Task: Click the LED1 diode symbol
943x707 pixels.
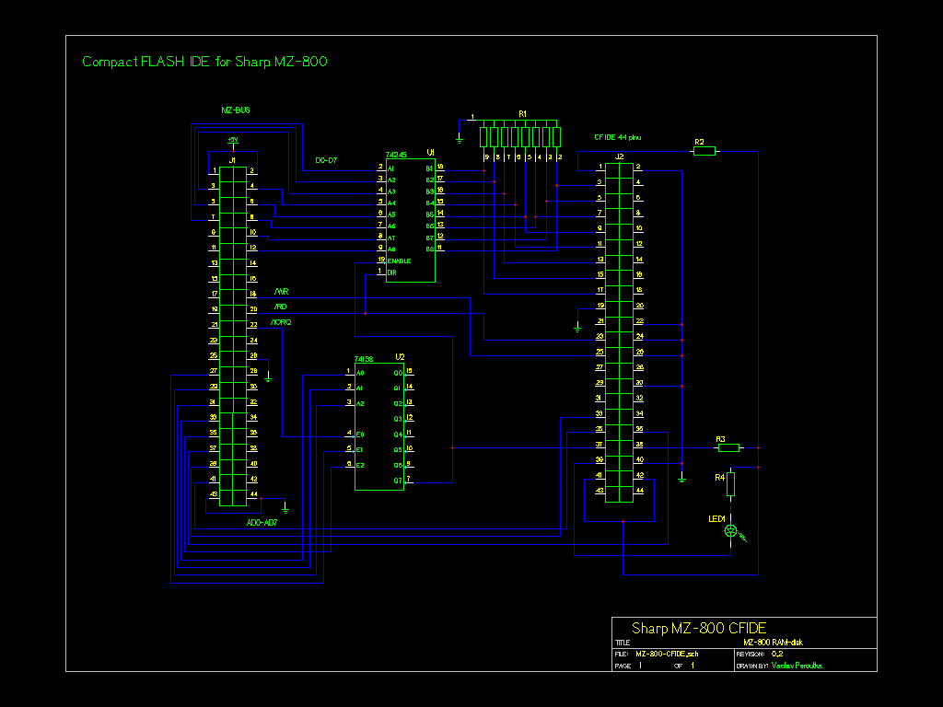Action: point(730,530)
